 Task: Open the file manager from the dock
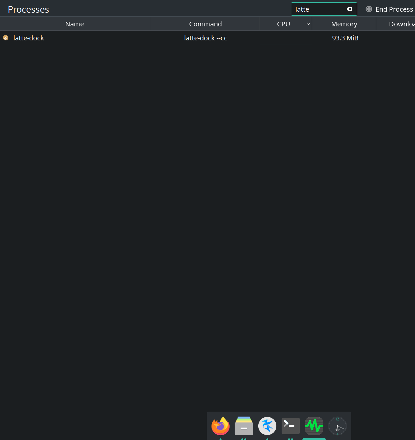pos(244,426)
